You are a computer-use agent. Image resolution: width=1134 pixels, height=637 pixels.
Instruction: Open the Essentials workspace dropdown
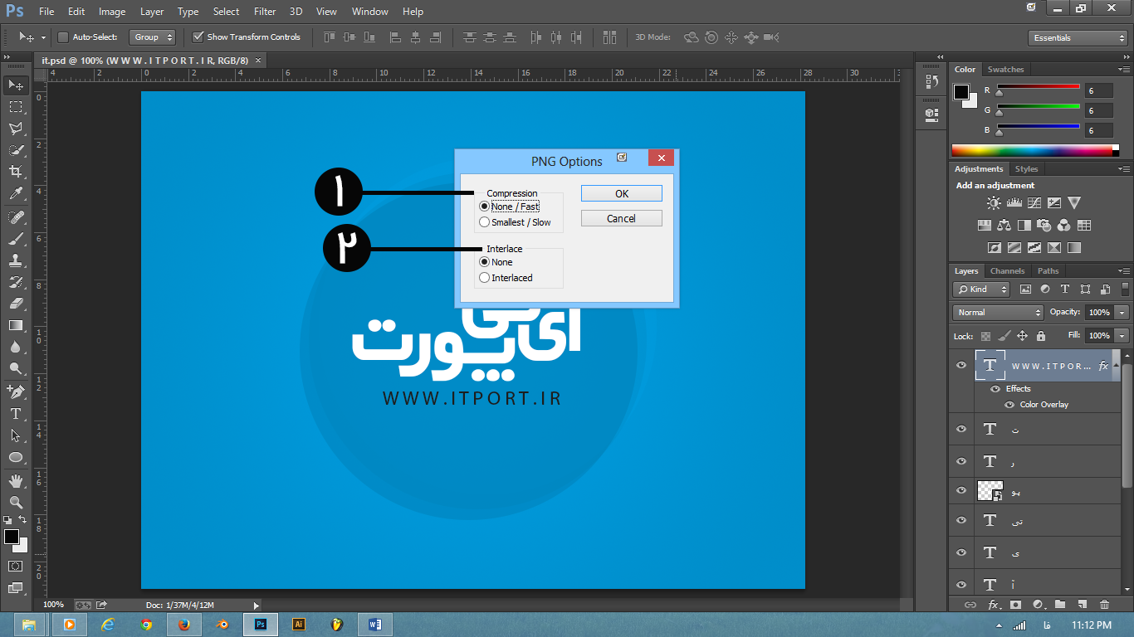1077,38
